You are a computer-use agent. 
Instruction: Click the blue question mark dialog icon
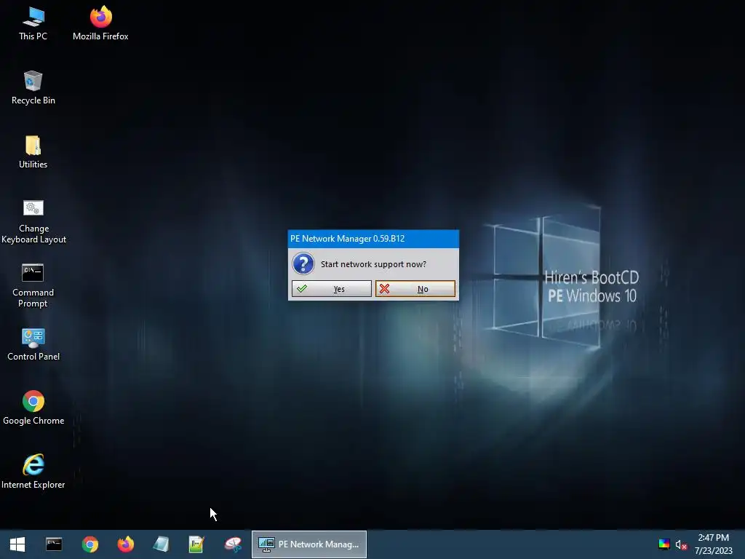(303, 263)
